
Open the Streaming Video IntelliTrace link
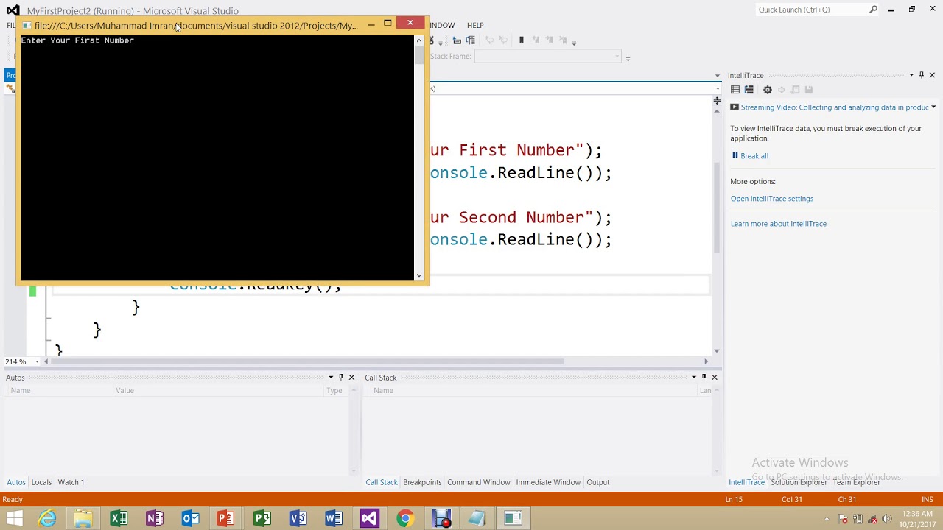(834, 107)
